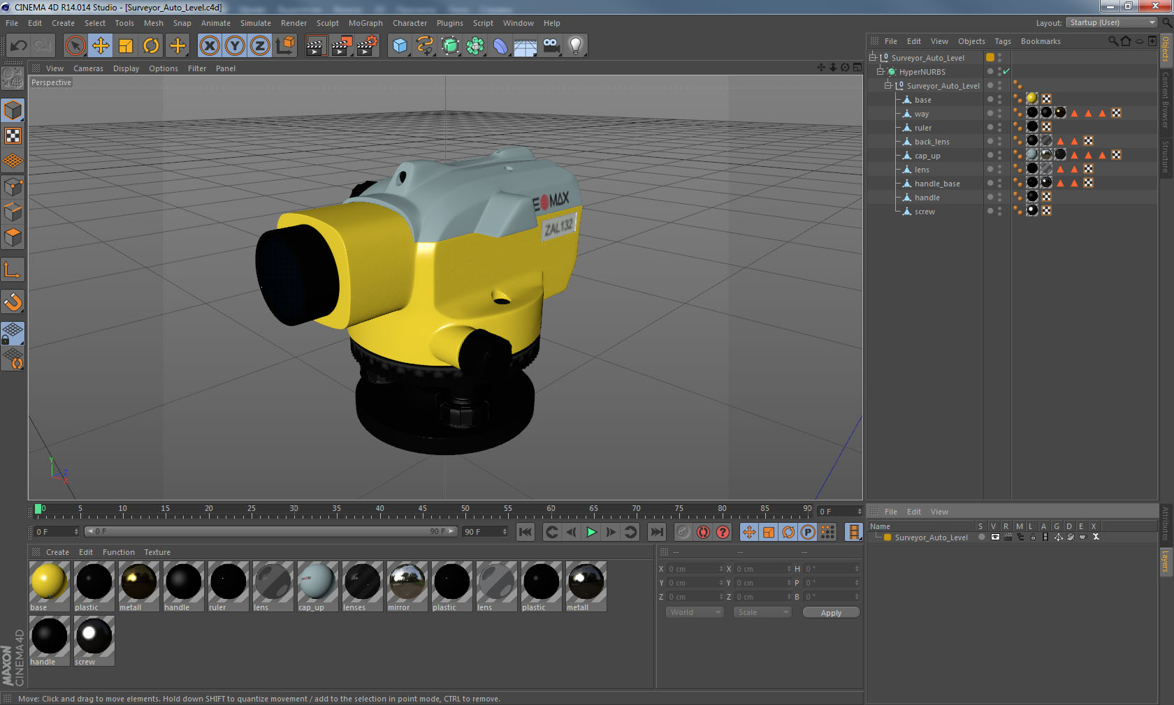Open the spline pen tools icon
1174x705 pixels.
(425, 46)
